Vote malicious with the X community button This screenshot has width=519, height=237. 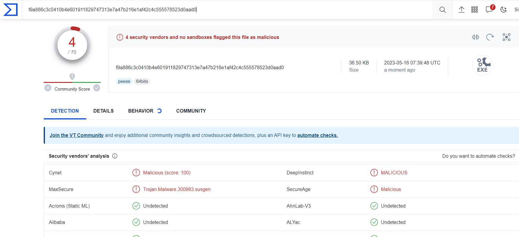click(48, 88)
